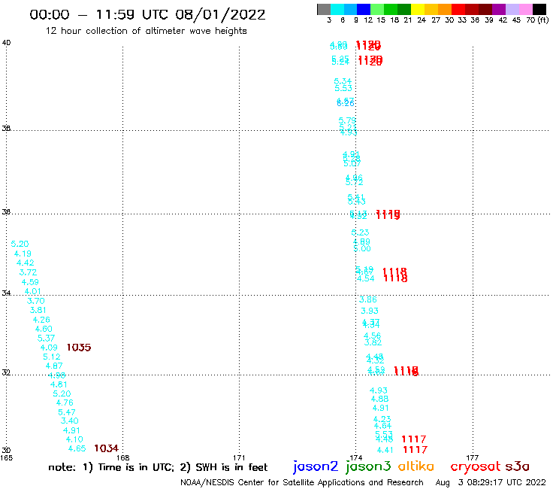The width and height of the screenshot is (556, 489).
Task: Click the cyan swatch in the wave height scale
Action: 337,9
